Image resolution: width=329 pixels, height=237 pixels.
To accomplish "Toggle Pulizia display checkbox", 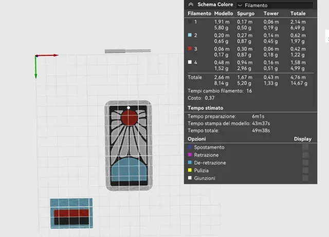I will pos(305,170).
